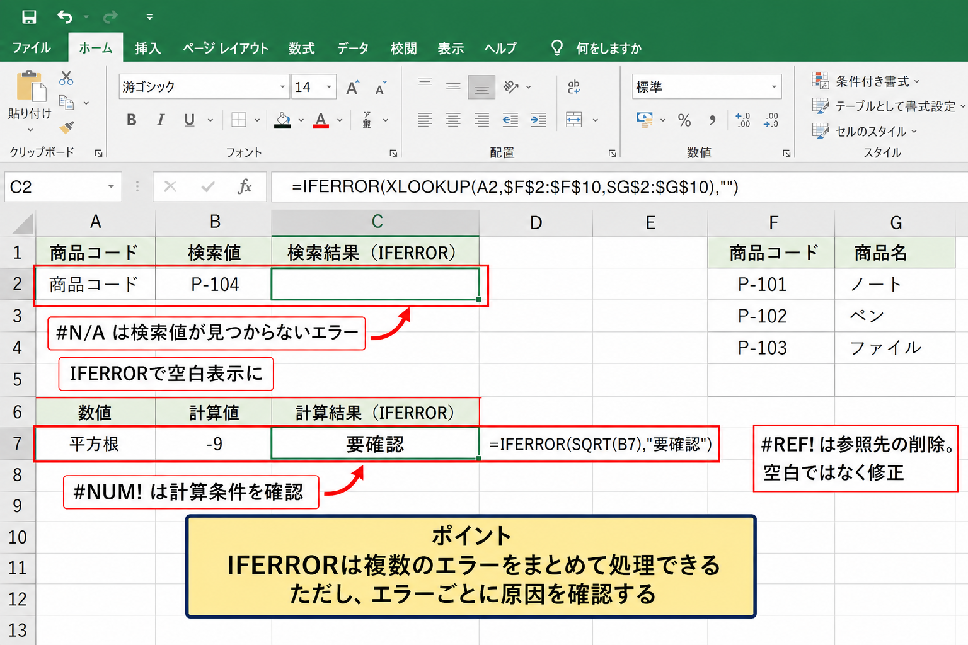
Task: Switch to the ページ レイアウト tab
Action: point(226,49)
